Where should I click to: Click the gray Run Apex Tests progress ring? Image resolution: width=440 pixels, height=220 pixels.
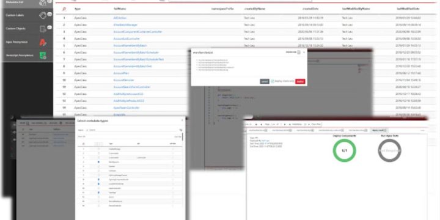tap(389, 150)
